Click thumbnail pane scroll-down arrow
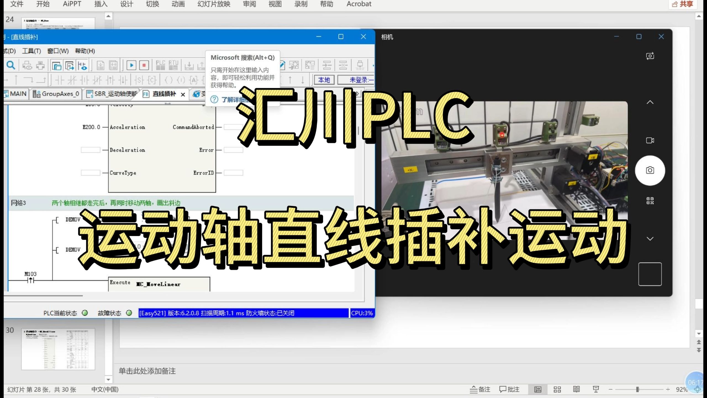Image resolution: width=707 pixels, height=398 pixels. [109, 379]
